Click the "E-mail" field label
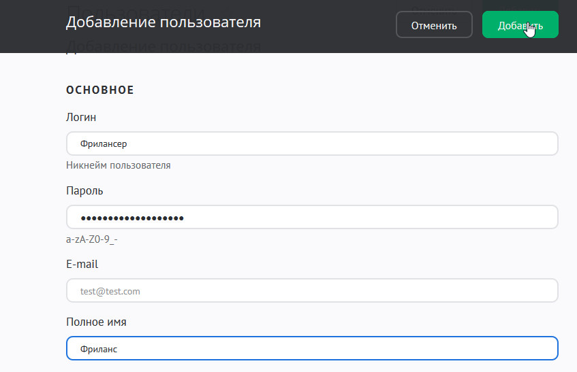 (x=82, y=264)
